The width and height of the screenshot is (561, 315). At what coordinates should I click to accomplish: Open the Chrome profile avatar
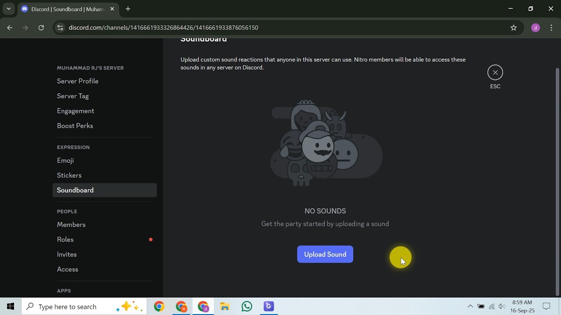coord(535,28)
